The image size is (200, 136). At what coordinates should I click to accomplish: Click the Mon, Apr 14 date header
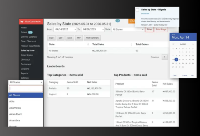click(180, 37)
